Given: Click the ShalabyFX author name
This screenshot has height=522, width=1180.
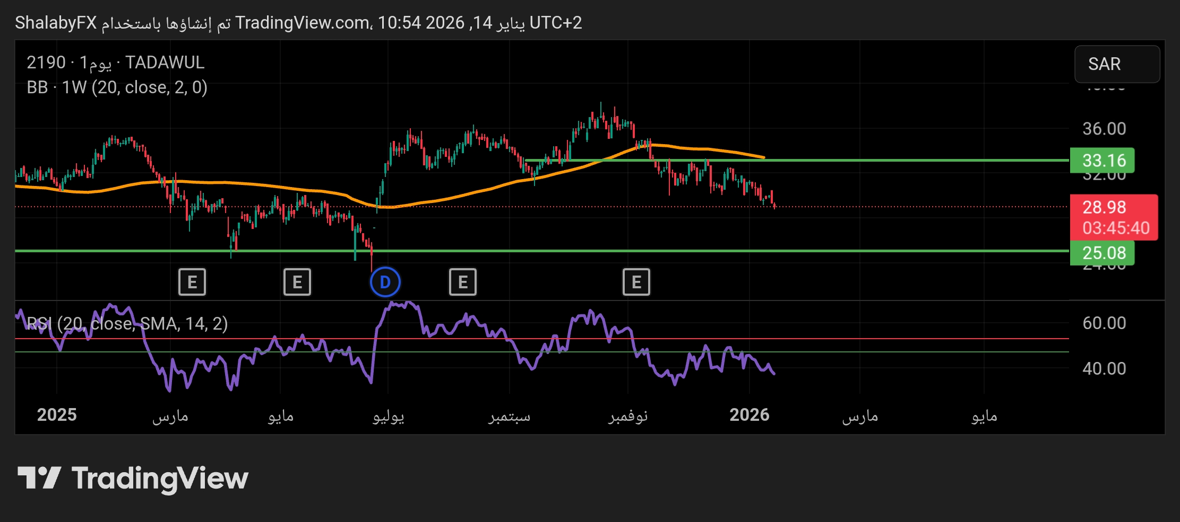Looking at the screenshot, I should tap(56, 23).
